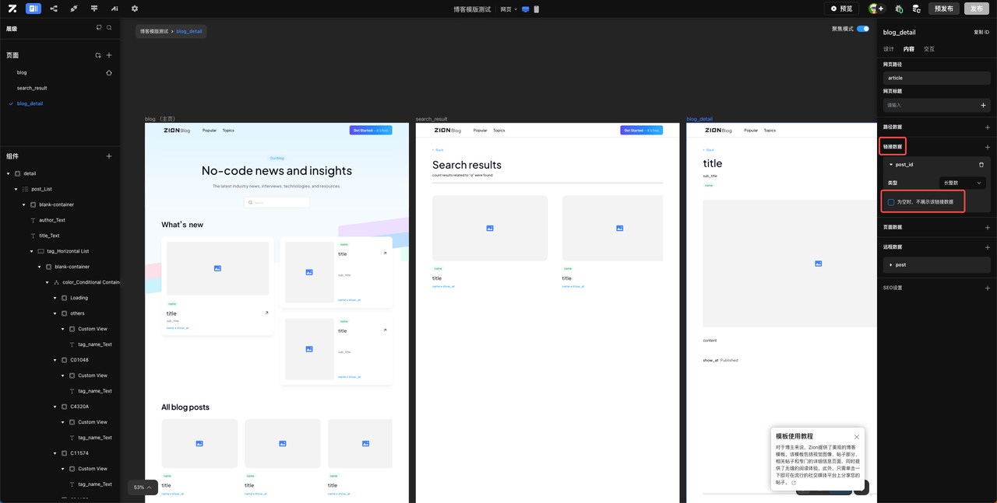Screen dimensions: 997x503
Task: Toggle the 聚焦模式 focus mode switch
Action: [862, 29]
